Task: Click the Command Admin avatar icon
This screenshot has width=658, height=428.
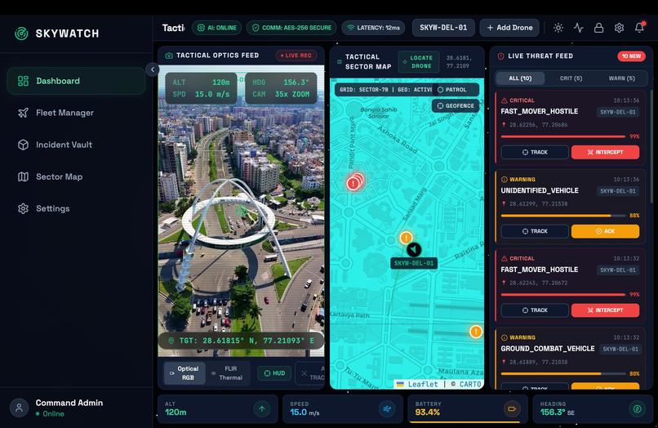Action: (19, 408)
